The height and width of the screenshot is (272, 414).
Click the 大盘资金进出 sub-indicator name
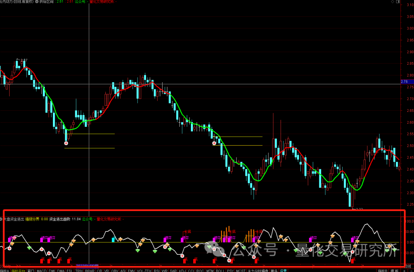coord(14,219)
